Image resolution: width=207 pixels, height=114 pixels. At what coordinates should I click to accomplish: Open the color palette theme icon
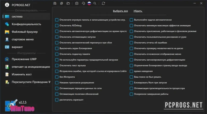pos(83,3)
